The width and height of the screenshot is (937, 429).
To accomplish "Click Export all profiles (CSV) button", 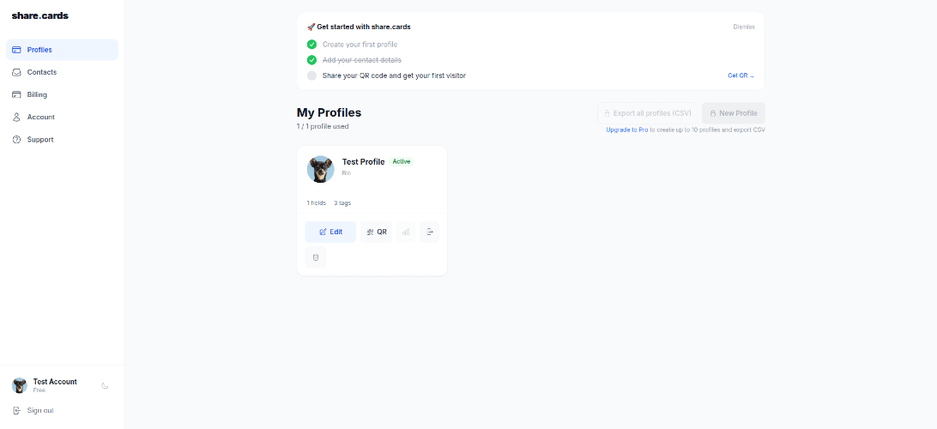I will 647,113.
